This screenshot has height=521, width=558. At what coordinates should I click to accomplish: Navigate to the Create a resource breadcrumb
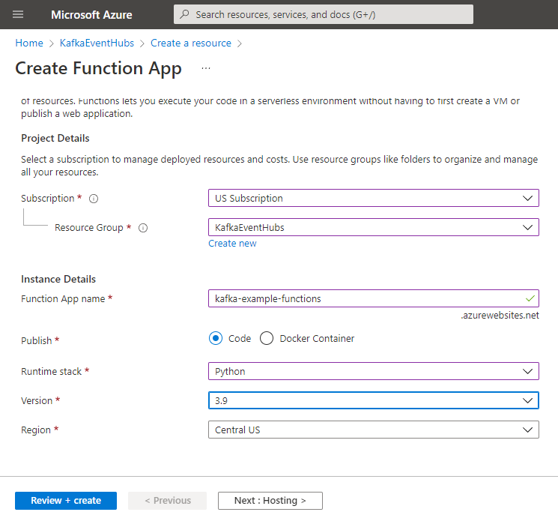point(191,43)
